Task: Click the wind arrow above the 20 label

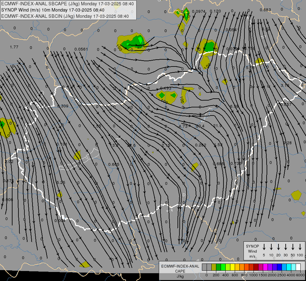Action: point(278,247)
